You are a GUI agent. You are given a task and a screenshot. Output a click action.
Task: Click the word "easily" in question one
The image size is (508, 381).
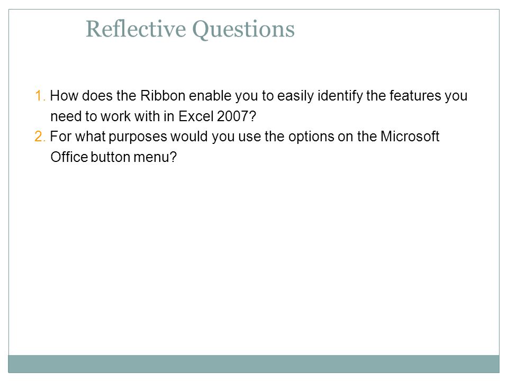[x=295, y=96]
